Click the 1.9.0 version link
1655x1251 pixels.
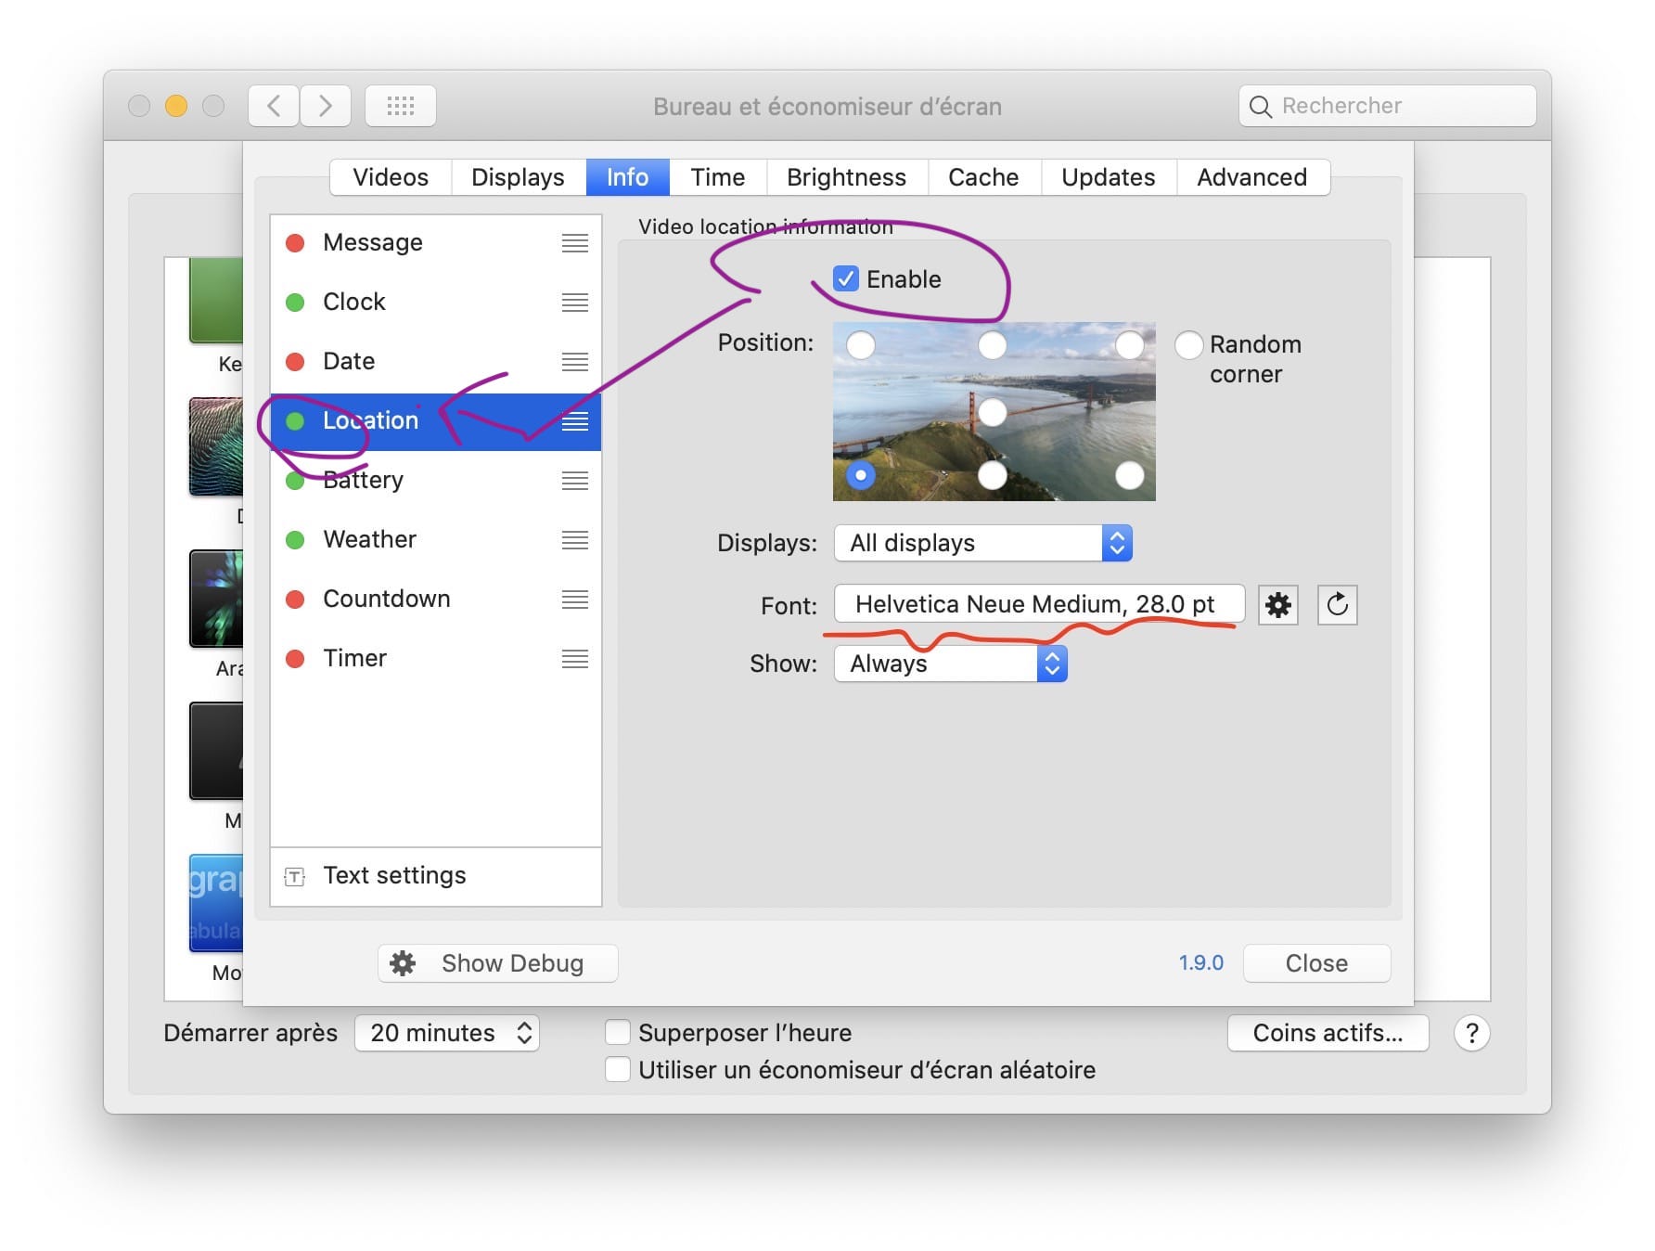pyautogui.click(x=1200, y=963)
